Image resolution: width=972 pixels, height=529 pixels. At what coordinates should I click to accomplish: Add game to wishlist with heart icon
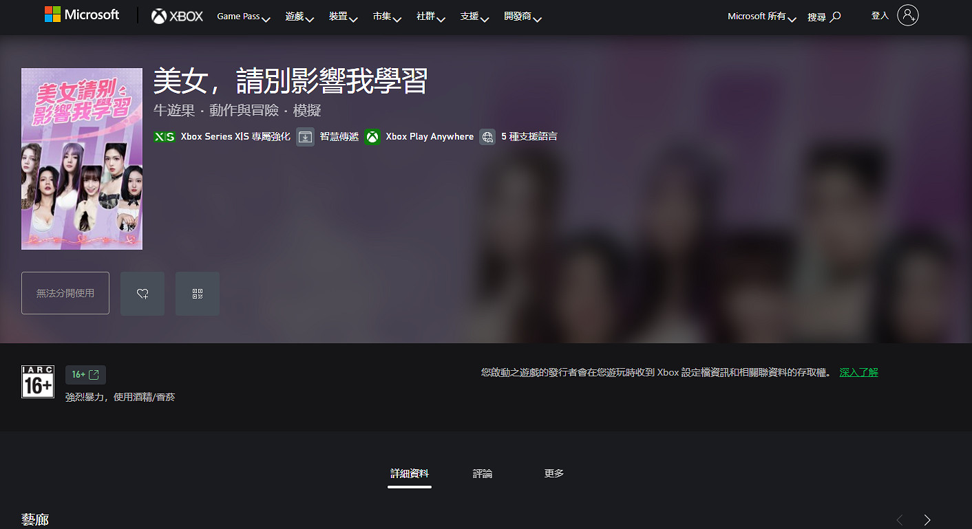click(142, 293)
